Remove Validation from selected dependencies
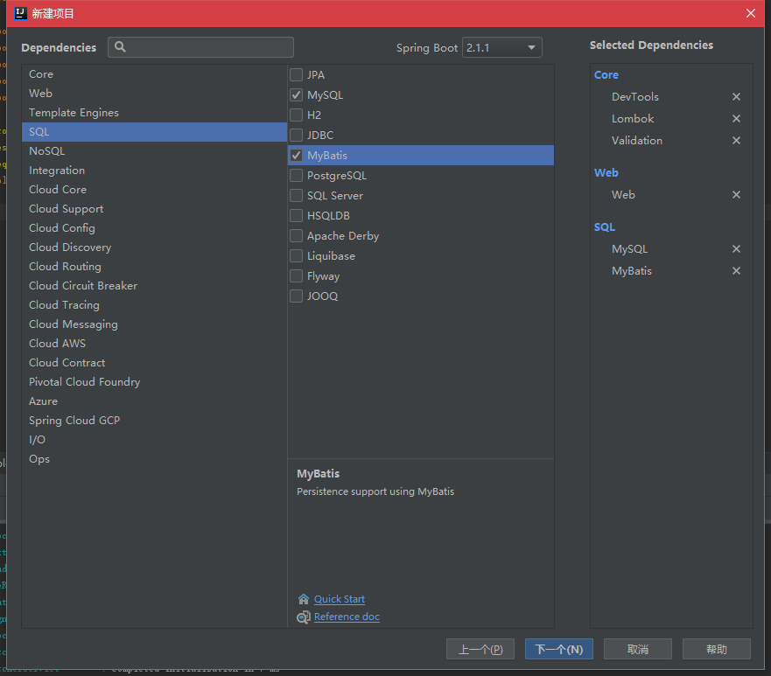The width and height of the screenshot is (771, 676). click(736, 141)
